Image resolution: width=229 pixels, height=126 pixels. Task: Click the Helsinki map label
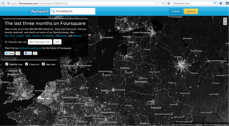(x=125, y=31)
